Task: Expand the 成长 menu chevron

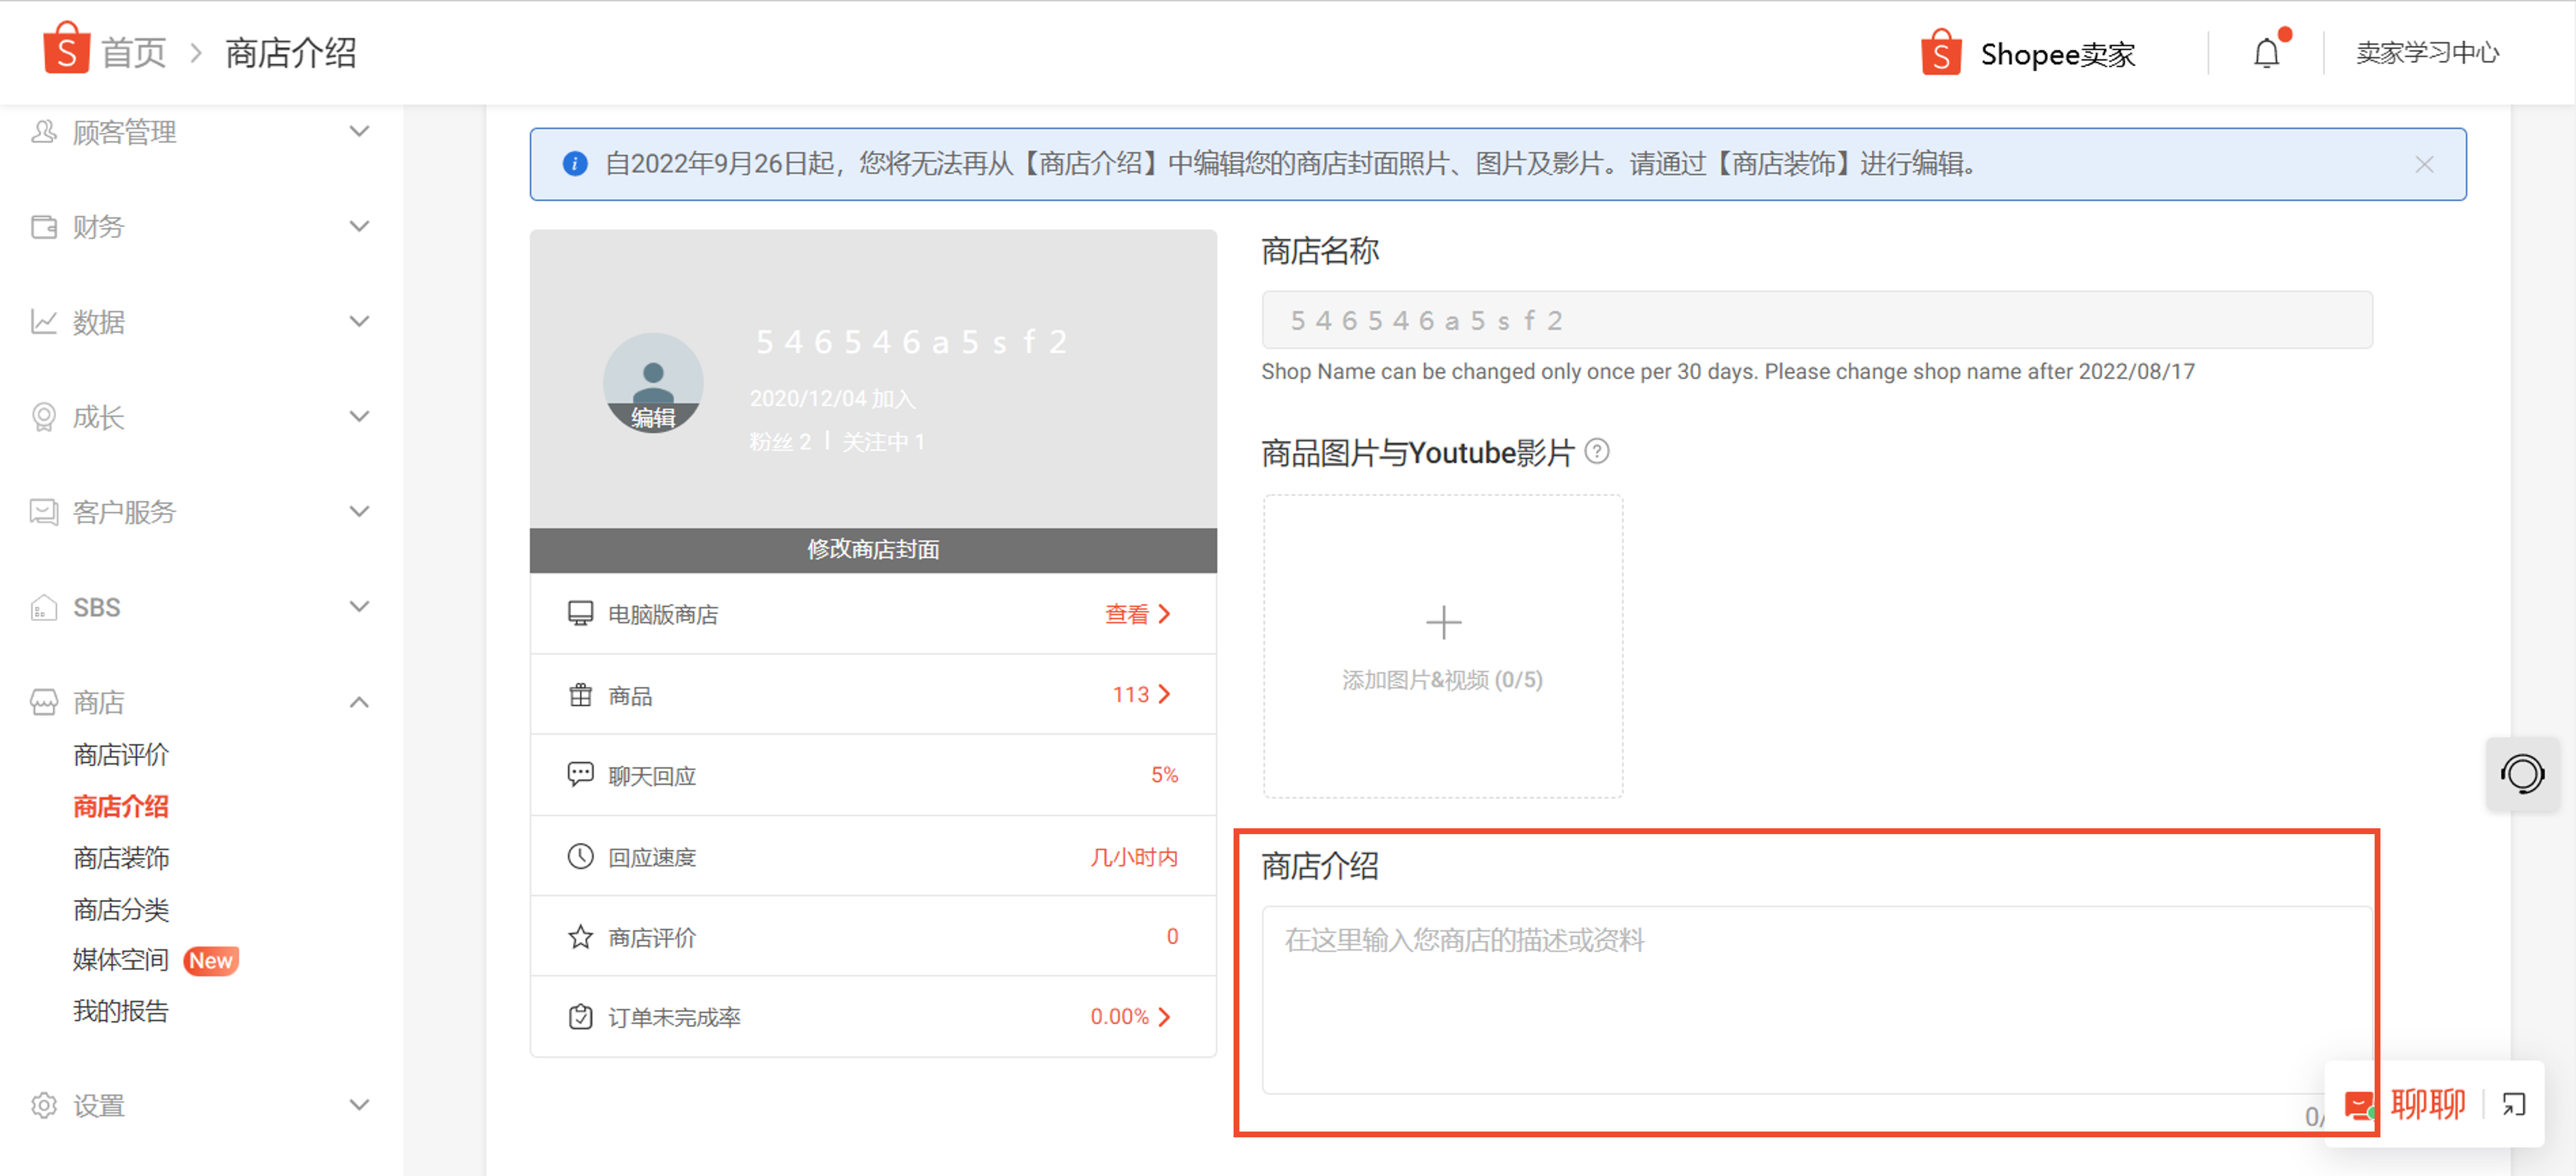Action: pos(359,417)
